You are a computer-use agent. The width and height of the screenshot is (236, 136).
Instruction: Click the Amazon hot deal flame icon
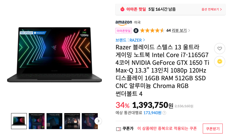(x=122, y=9)
